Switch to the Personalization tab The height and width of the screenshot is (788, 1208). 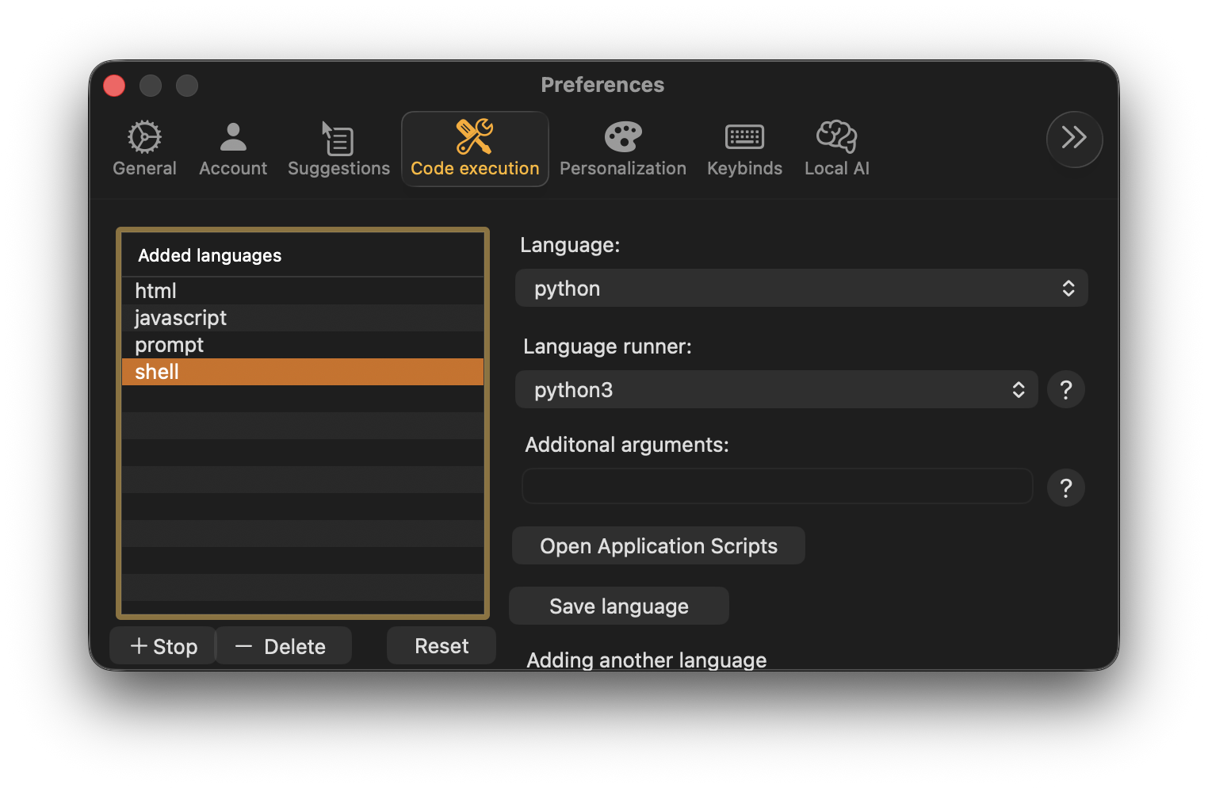[x=623, y=149]
